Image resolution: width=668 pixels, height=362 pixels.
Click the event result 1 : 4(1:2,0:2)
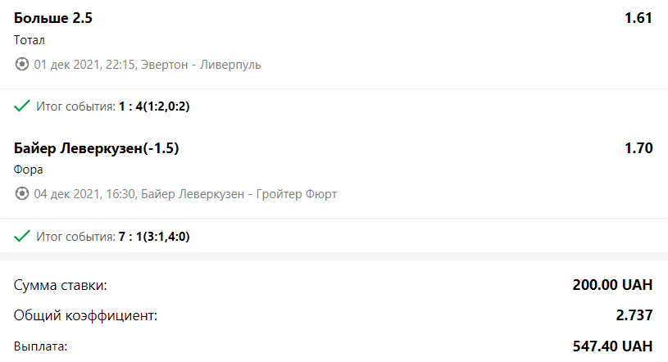(x=154, y=106)
